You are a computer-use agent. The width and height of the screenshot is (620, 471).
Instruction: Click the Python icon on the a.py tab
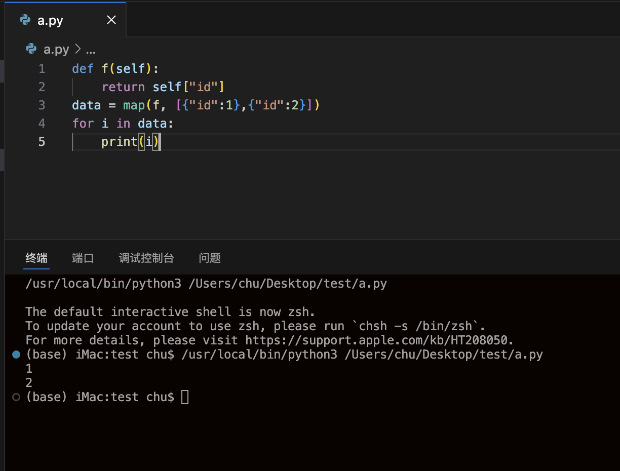coord(25,20)
